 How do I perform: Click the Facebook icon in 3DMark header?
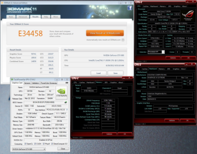click(x=130, y=8)
